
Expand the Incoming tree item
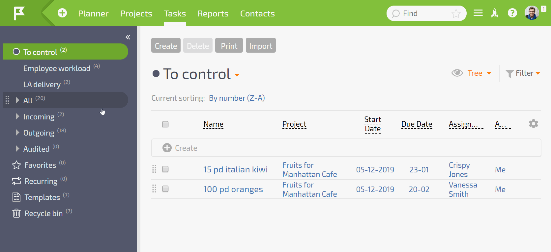tap(17, 116)
